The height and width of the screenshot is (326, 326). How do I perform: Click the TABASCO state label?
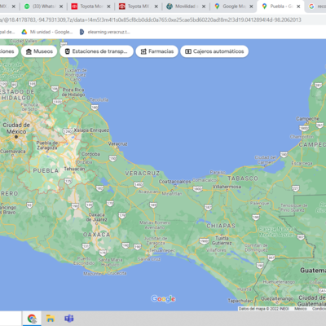pos(243,178)
